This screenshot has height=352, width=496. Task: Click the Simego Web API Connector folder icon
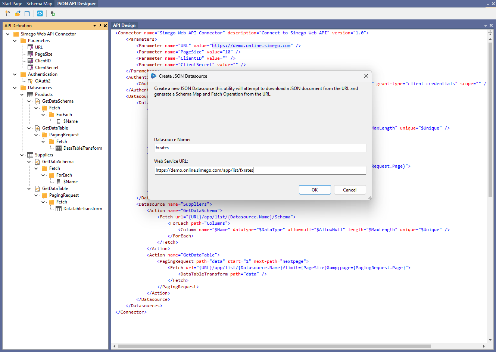(x=16, y=34)
